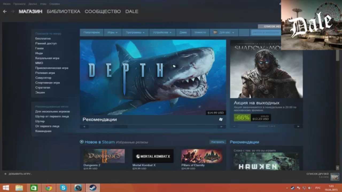Open the Справка menu

point(55,4)
